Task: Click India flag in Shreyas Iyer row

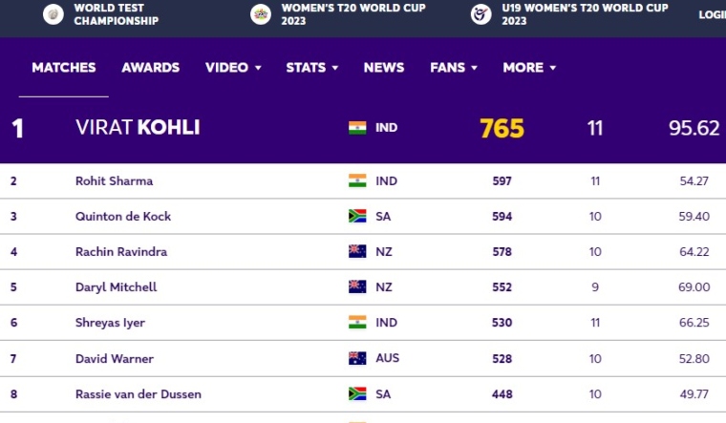Action: click(x=357, y=322)
